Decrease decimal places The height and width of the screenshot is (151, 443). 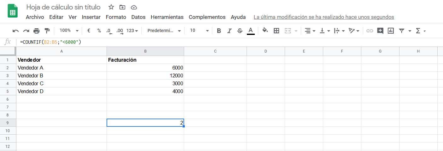[109, 31]
